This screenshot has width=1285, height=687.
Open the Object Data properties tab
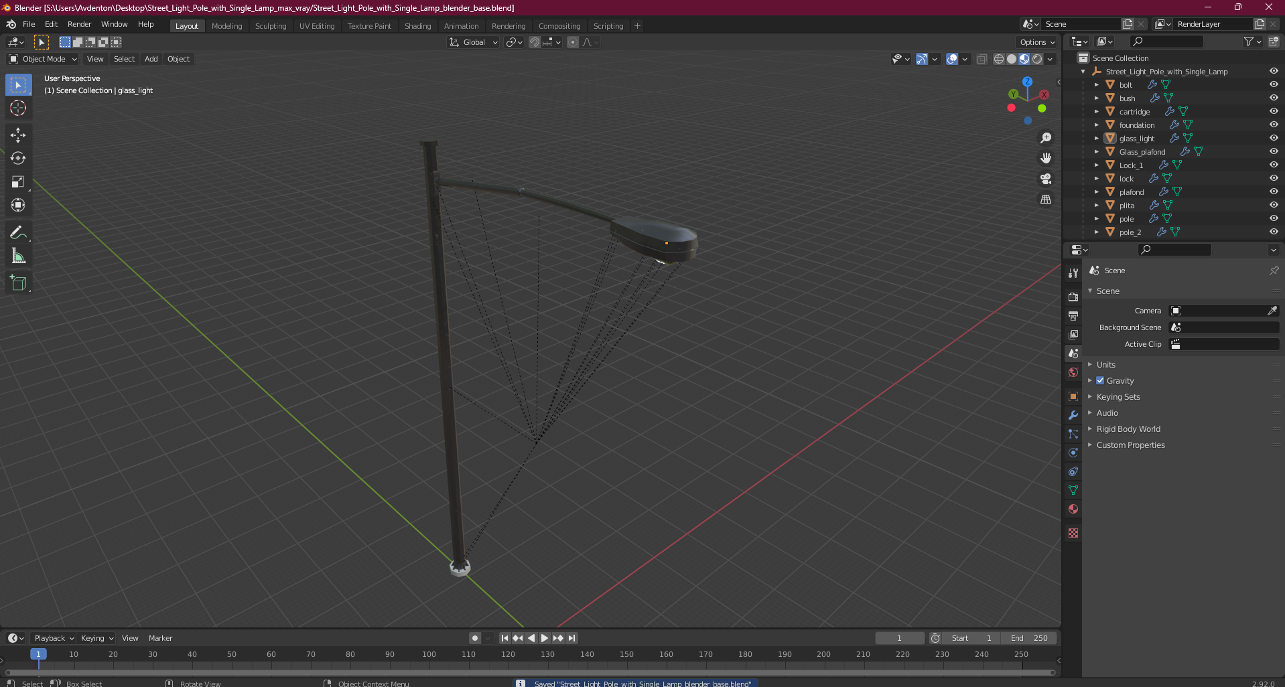point(1073,490)
